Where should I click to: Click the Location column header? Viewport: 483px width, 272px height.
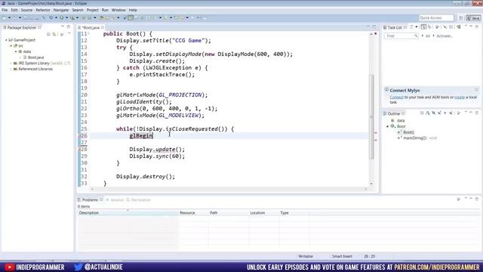[263, 213]
